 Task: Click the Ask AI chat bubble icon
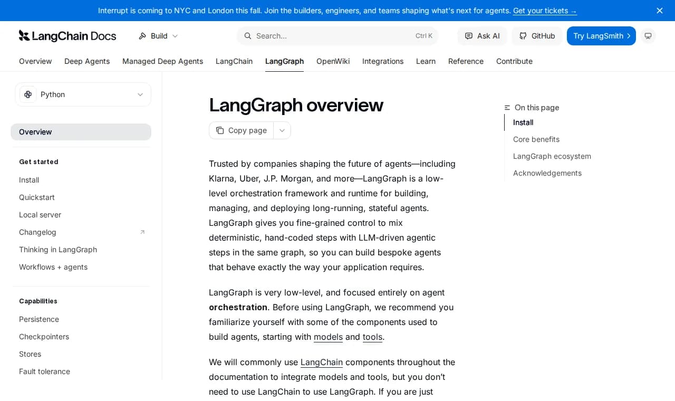468,36
